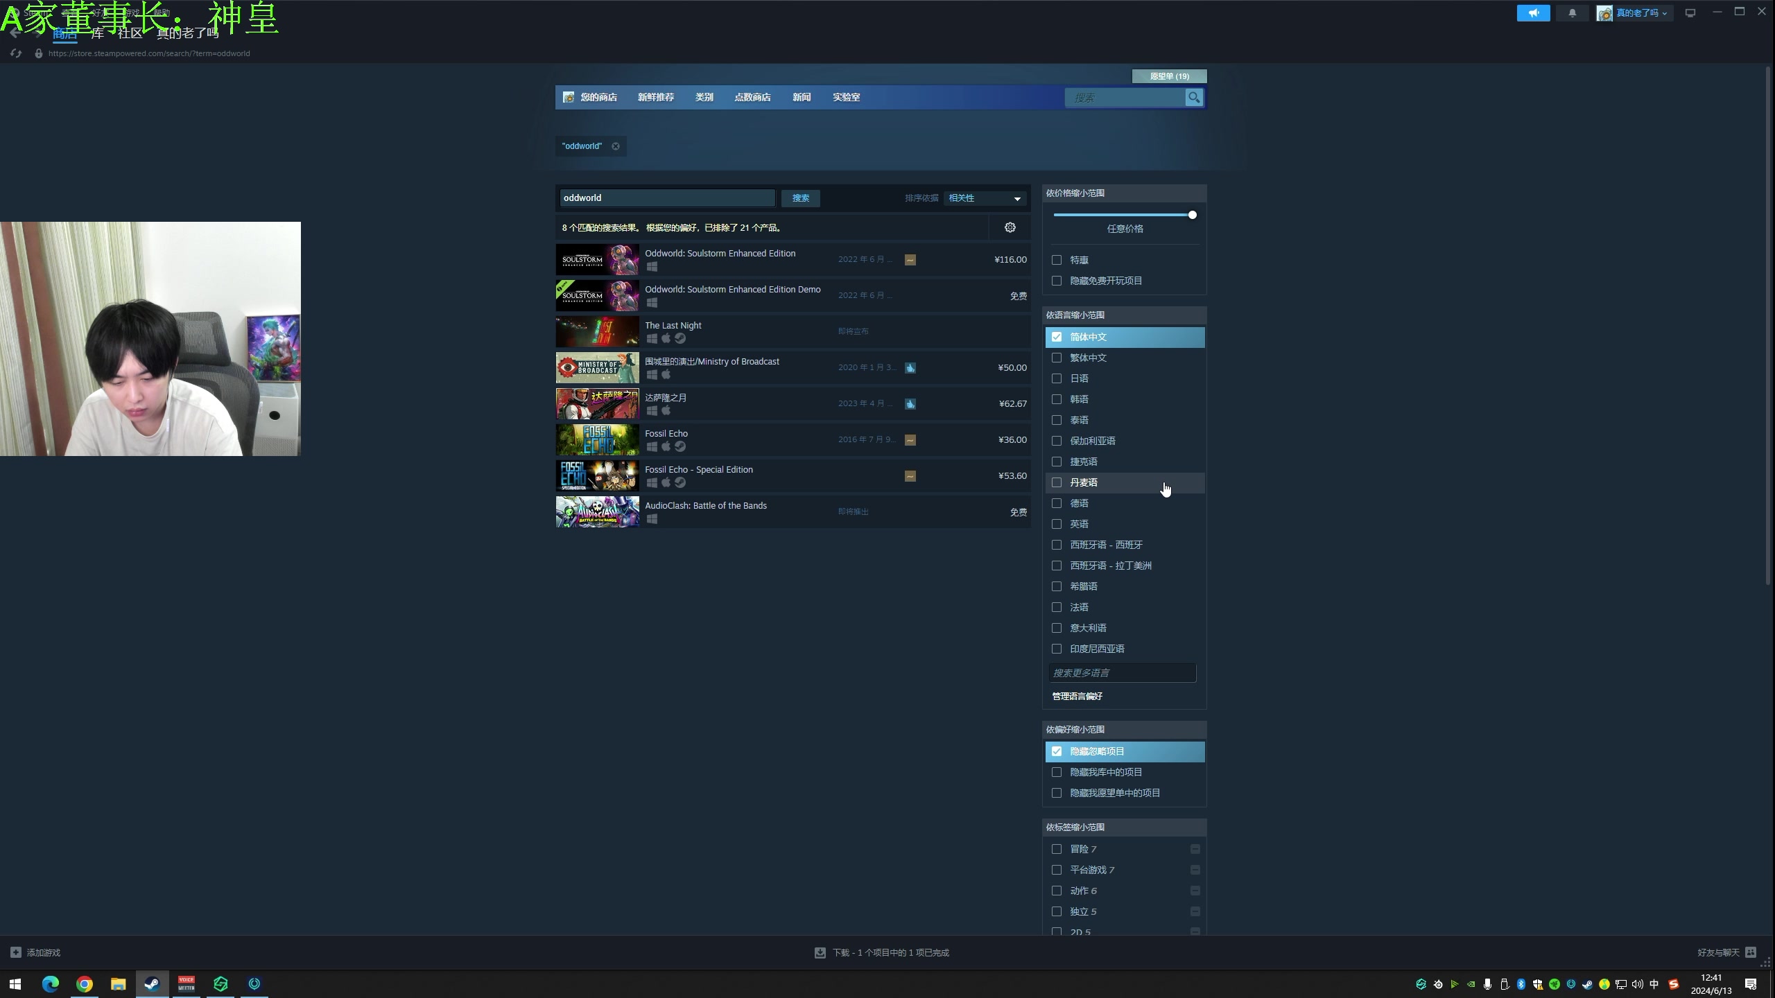Open Microsoft Edge from taskbar
This screenshot has width=1775, height=998.
point(51,984)
